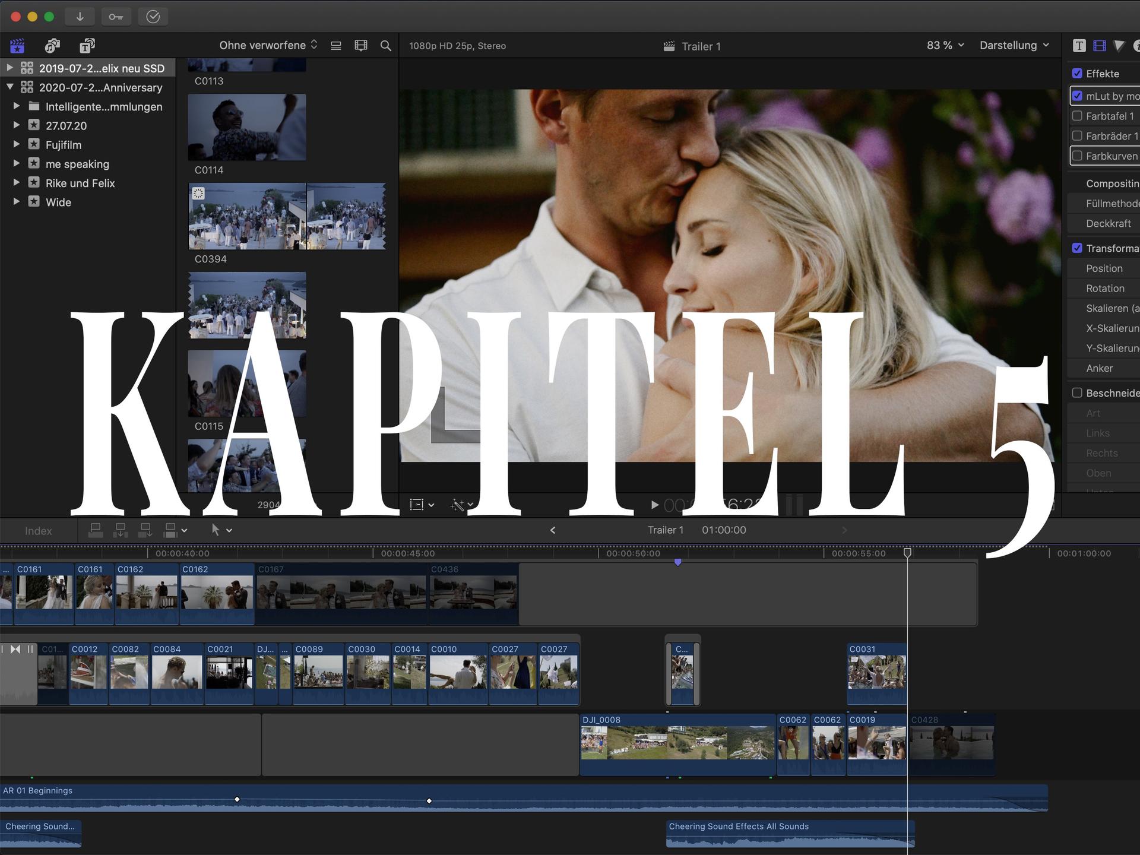The width and height of the screenshot is (1140, 855).
Task: Open the keyword editor key icon
Action: tap(116, 17)
